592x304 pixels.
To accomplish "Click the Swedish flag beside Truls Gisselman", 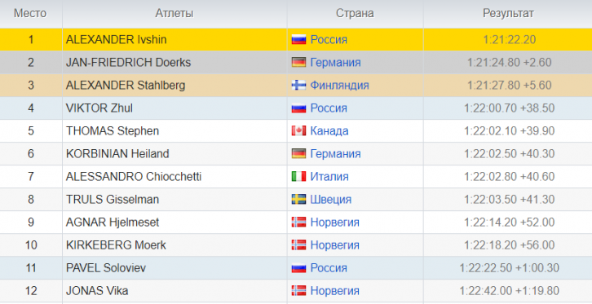I will click(298, 200).
